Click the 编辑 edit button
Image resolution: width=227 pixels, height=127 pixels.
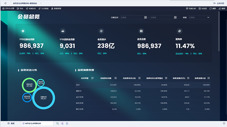(222, 8)
